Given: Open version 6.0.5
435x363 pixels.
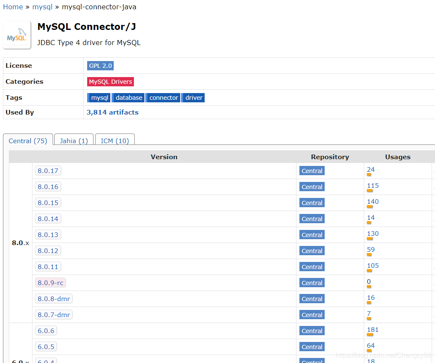Looking at the screenshot, I should [46, 347].
